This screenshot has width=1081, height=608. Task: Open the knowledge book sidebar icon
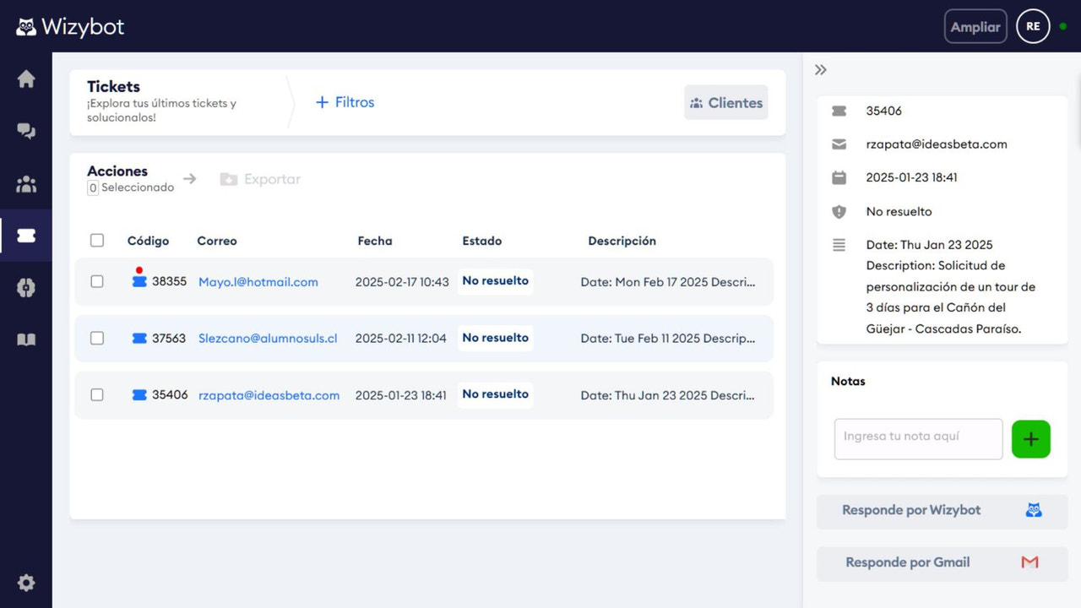click(26, 340)
